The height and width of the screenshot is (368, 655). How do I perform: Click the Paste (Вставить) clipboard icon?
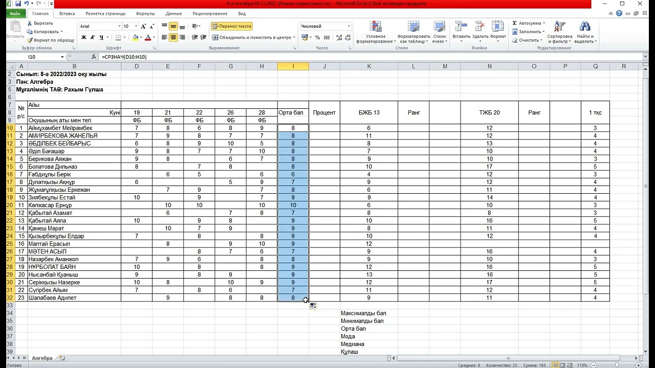click(x=15, y=27)
